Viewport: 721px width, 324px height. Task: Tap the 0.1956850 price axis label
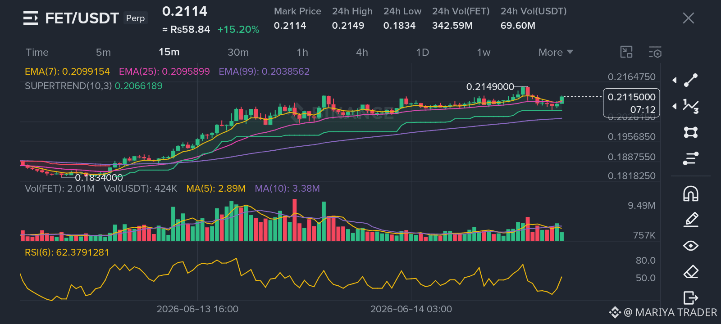[x=632, y=137]
